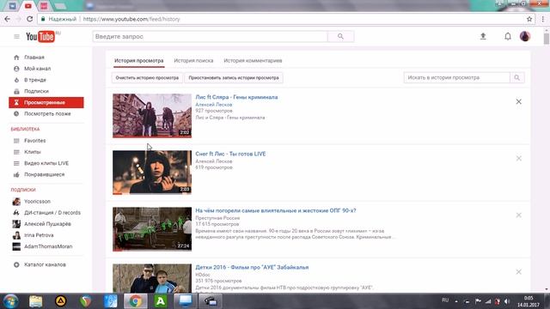The height and width of the screenshot is (309, 550).
Task: Open the account avatar menu
Action: (x=525, y=36)
